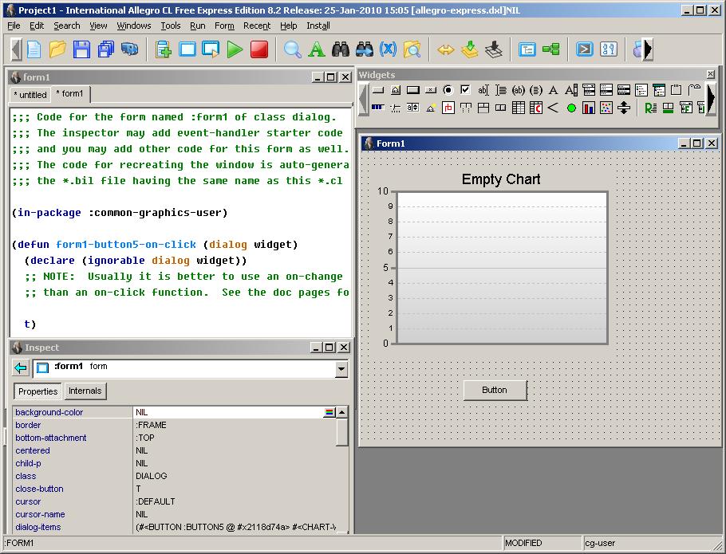
Task: Select the check-box widget in Widgets palette
Action: pos(465,90)
